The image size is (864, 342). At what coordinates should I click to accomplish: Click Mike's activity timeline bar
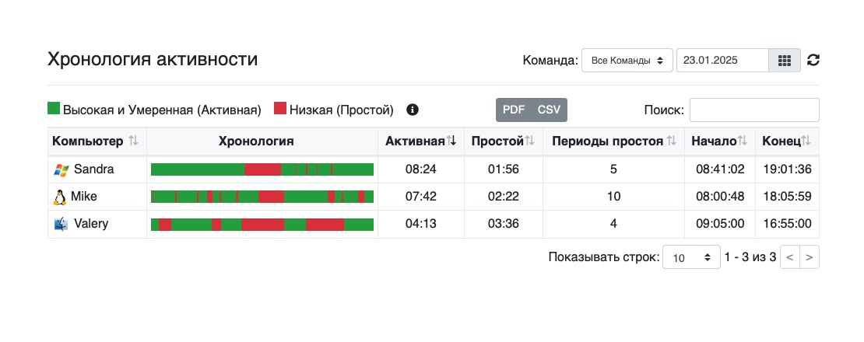[262, 197]
